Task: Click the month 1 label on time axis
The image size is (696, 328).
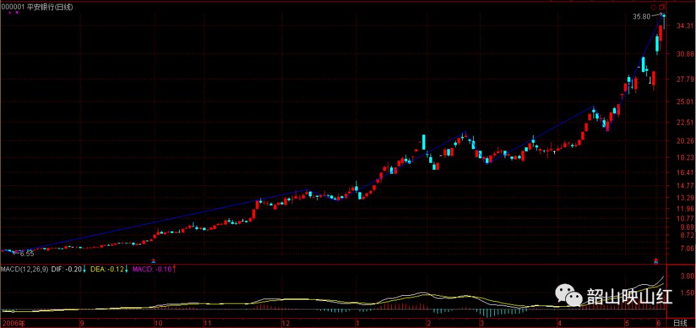Action: pyautogui.click(x=357, y=322)
